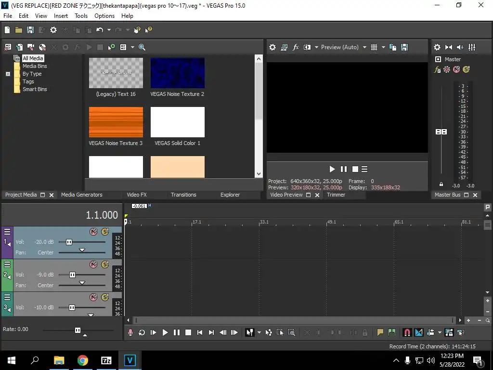Go to start of project

[200, 332]
